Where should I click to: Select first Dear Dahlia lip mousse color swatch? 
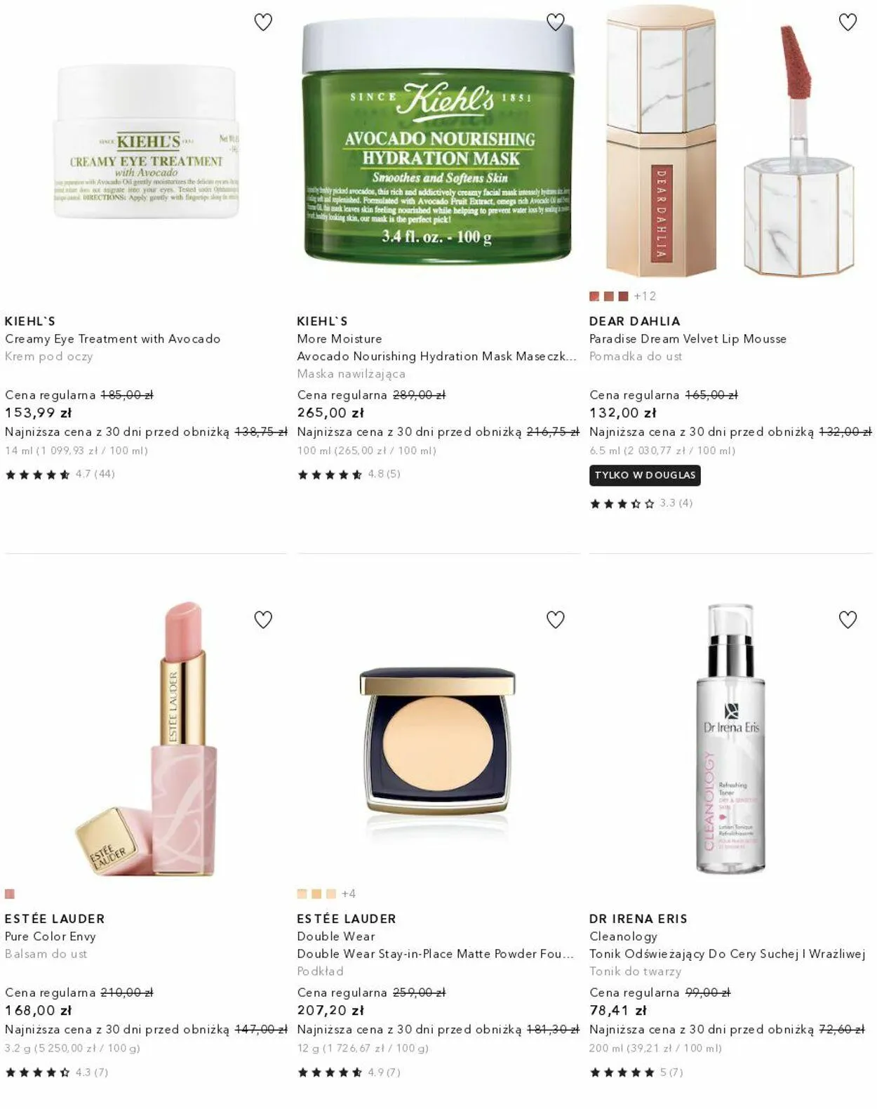tap(594, 296)
